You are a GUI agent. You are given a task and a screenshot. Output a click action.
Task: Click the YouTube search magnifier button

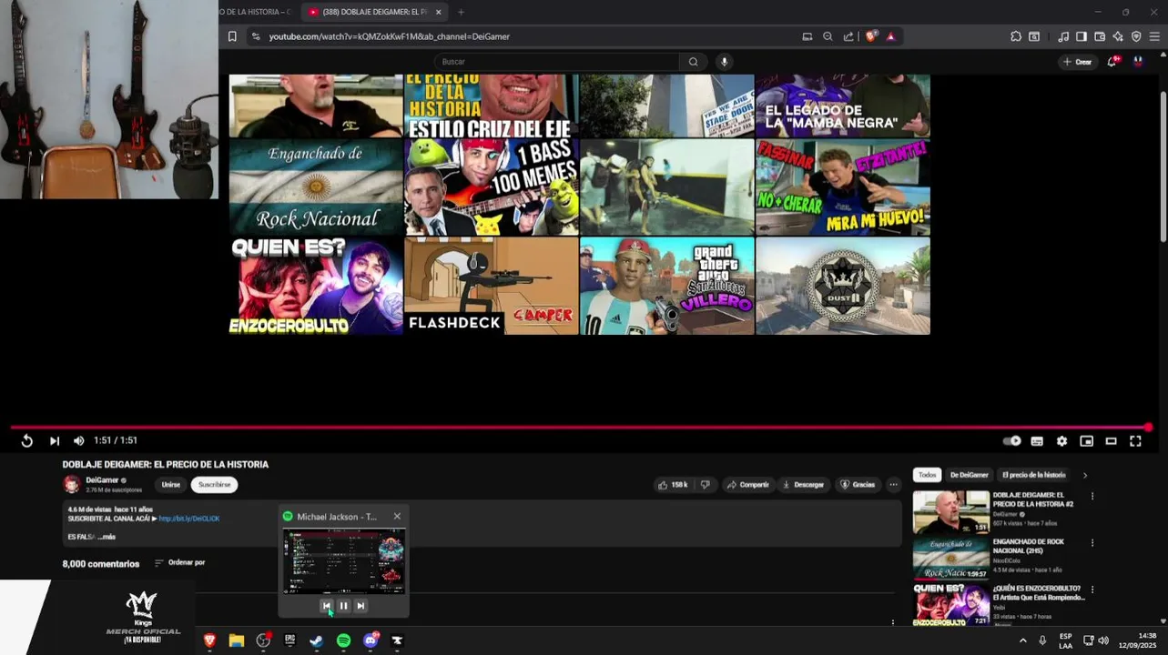click(x=693, y=62)
